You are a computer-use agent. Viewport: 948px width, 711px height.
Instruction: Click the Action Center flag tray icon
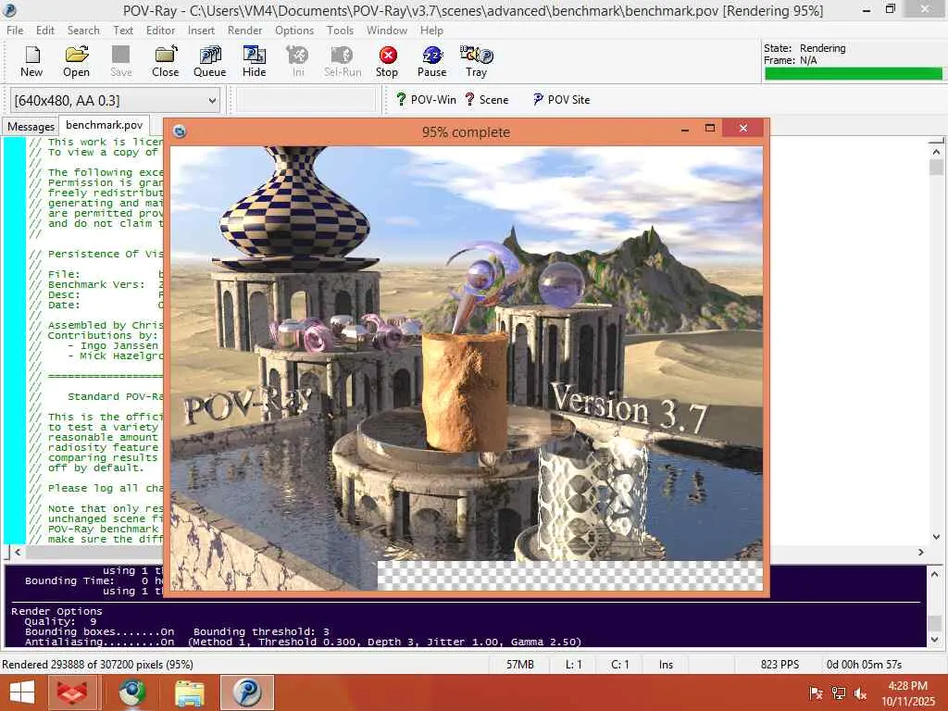(817, 693)
